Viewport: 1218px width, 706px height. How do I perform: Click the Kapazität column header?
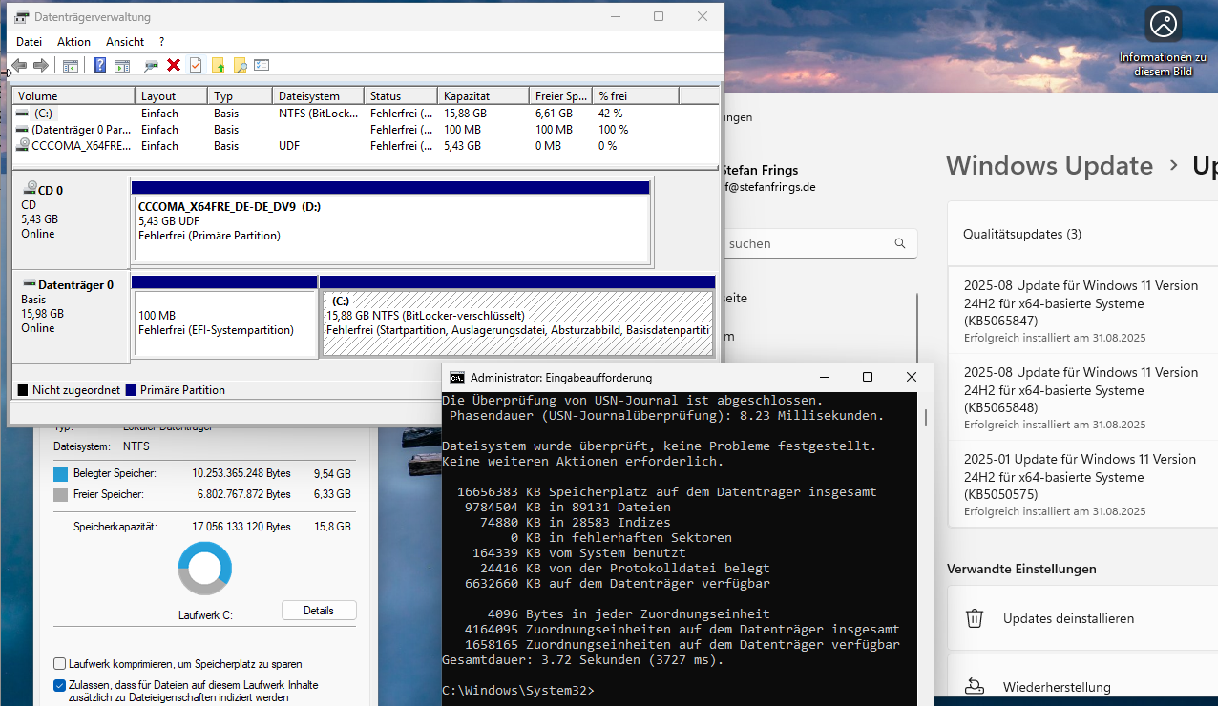(x=484, y=95)
